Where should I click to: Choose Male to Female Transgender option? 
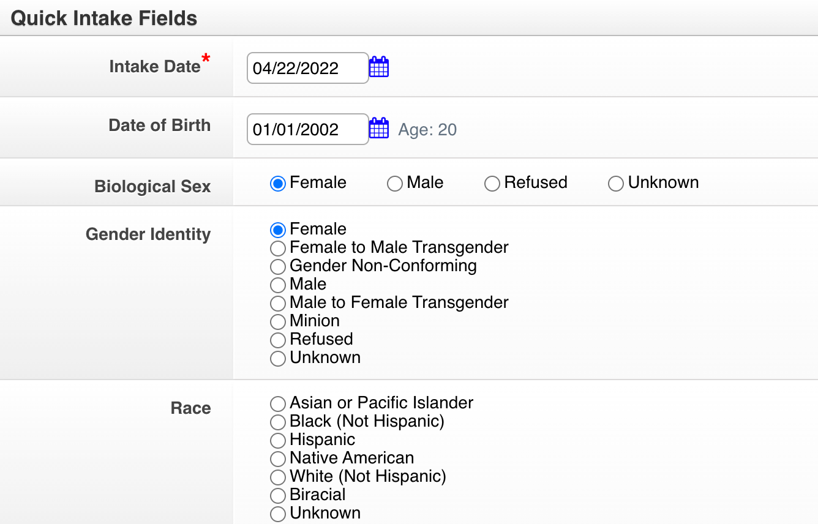[x=278, y=303]
